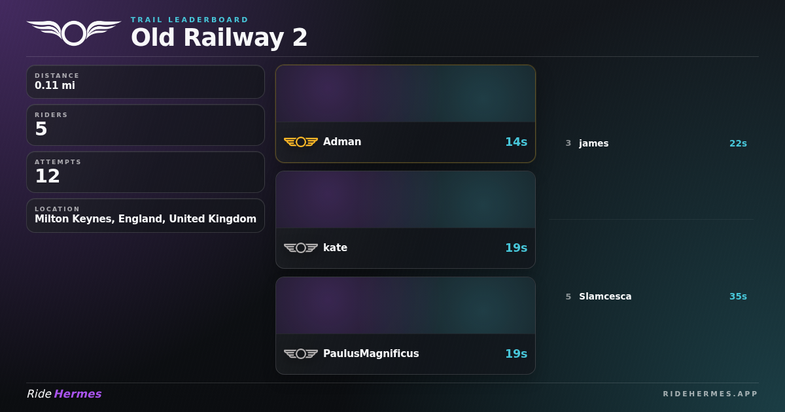
Task: Open Adman's first-place leaderboard card
Action: (x=406, y=114)
